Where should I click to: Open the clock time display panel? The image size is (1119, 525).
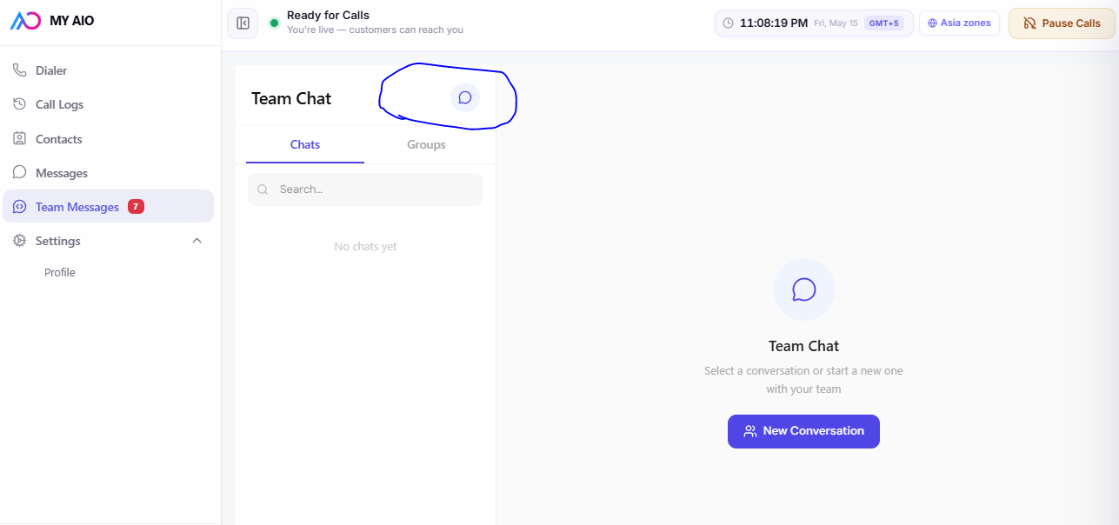tap(814, 23)
